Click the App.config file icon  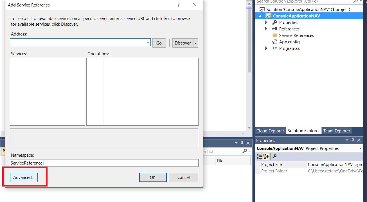coord(275,42)
